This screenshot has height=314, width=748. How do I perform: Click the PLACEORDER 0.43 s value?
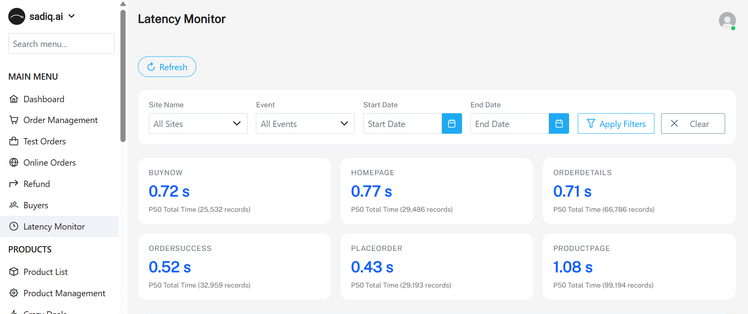(x=372, y=267)
